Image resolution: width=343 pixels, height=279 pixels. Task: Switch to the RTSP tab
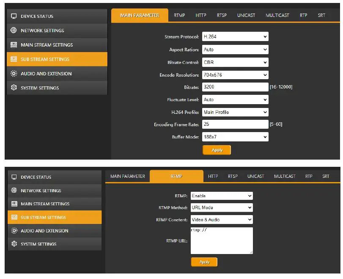221,15
